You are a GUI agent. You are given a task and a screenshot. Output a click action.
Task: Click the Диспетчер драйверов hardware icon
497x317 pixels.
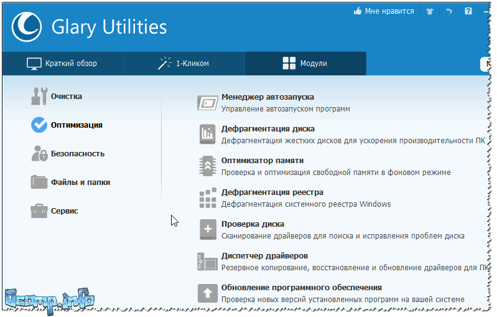pyautogui.click(x=207, y=262)
